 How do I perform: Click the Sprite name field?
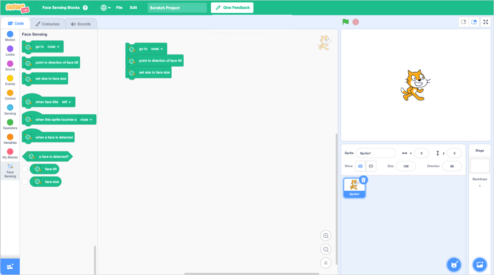tap(376, 153)
